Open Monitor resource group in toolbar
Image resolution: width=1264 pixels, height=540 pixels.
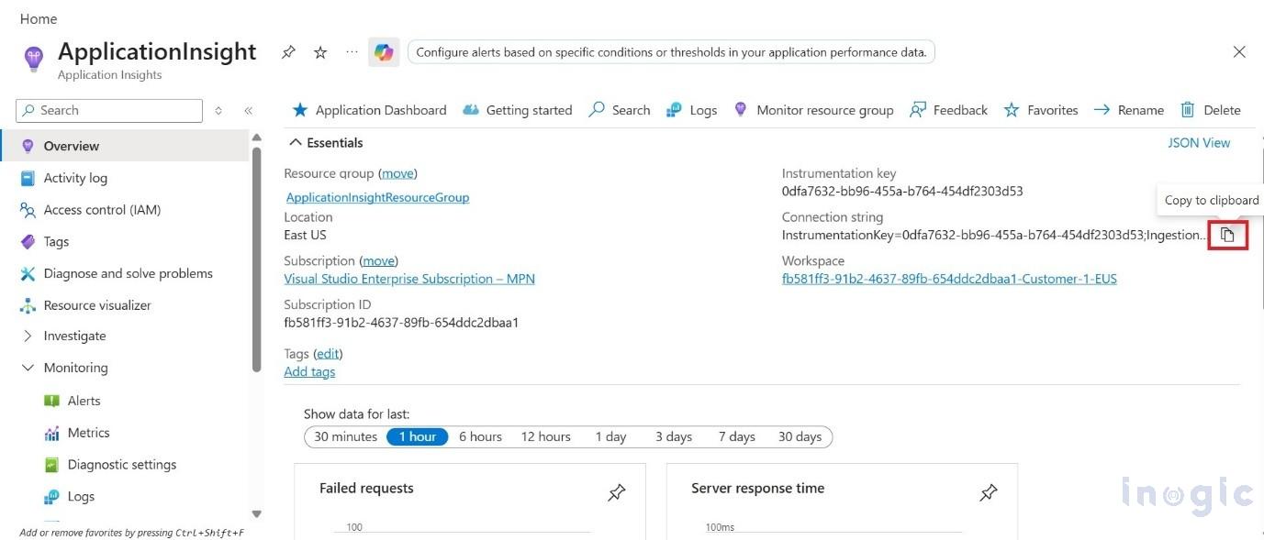[813, 110]
